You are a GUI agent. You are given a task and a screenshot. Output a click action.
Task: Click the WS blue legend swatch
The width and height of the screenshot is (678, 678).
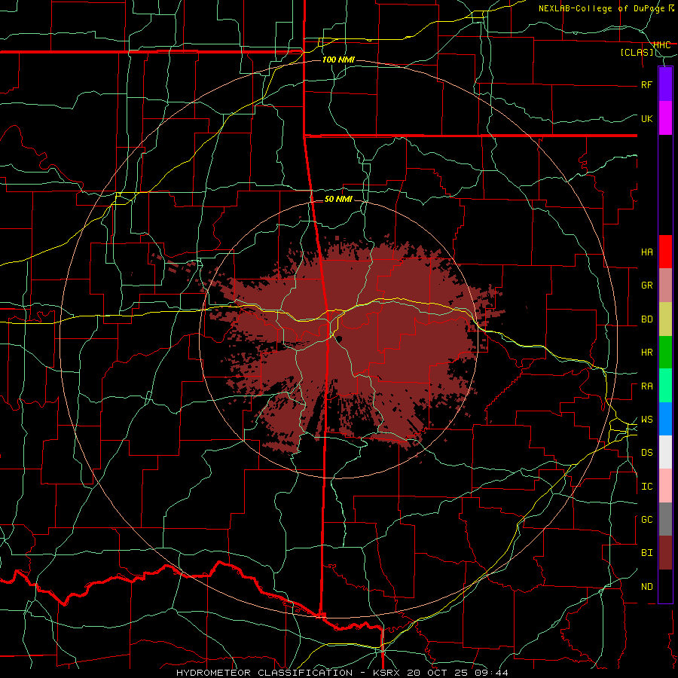click(665, 419)
